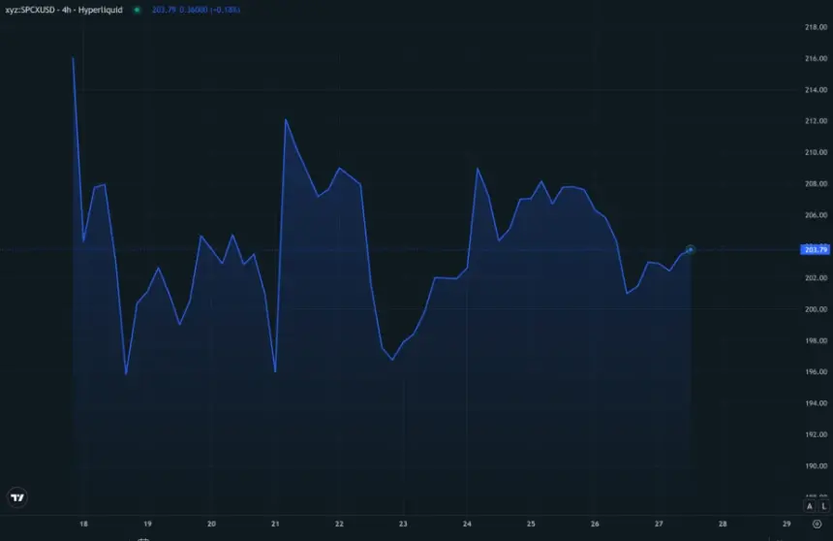Click the 194.00 price axis label

click(816, 403)
